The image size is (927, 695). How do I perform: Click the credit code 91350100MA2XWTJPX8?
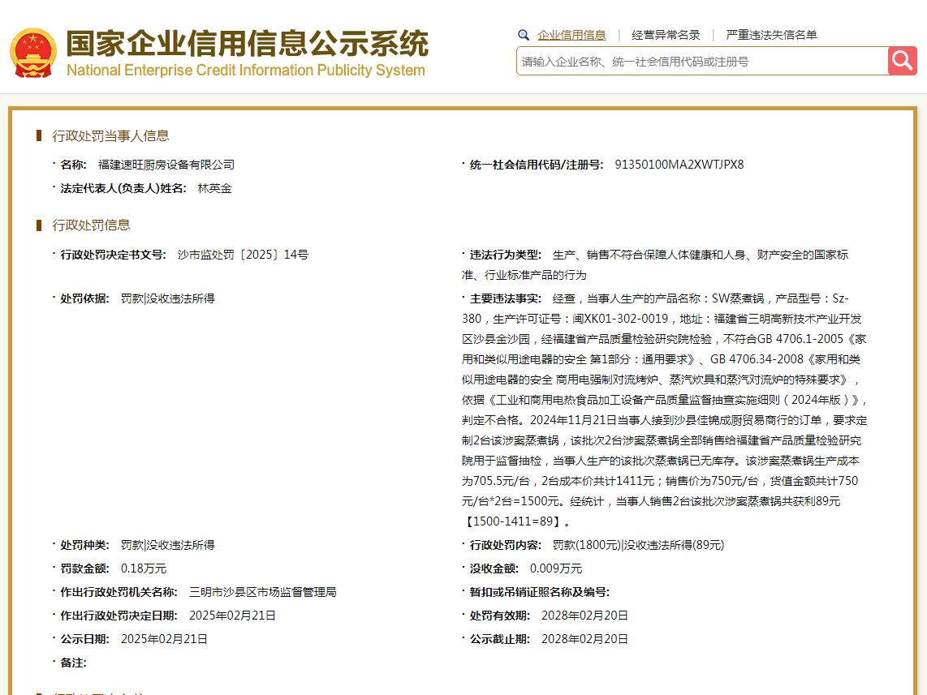(679, 165)
